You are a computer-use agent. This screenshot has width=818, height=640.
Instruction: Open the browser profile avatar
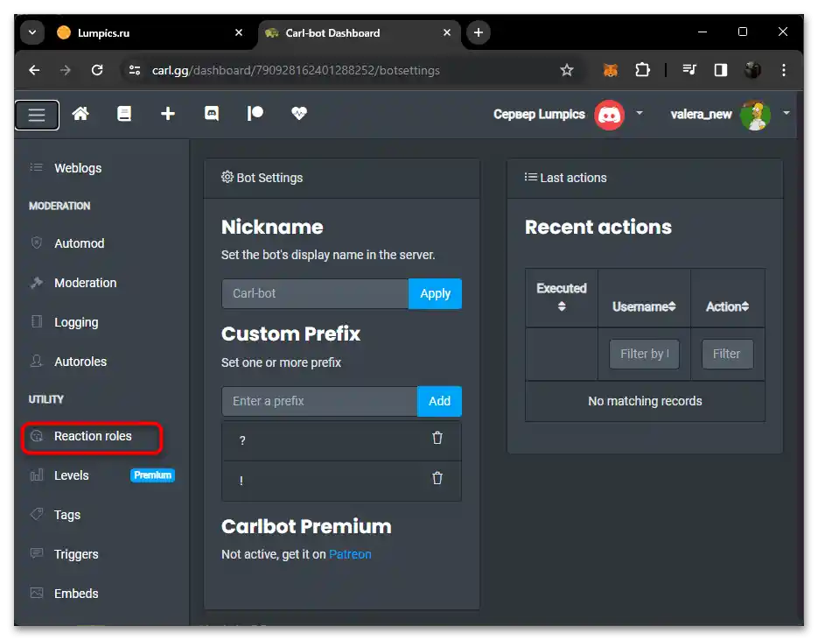pyautogui.click(x=752, y=70)
